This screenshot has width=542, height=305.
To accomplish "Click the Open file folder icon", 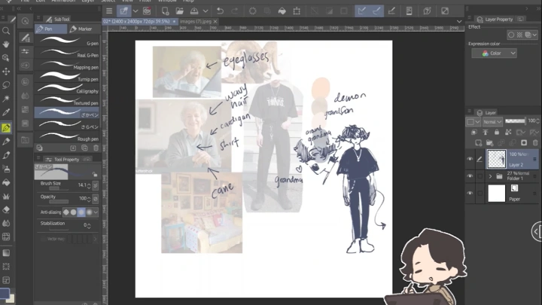I will click(180, 11).
